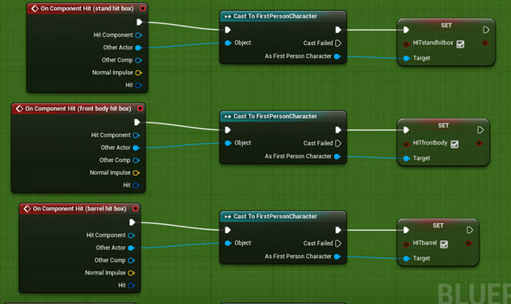Image resolution: width=511 pixels, height=304 pixels.
Task: Select the bottom Cast To FirstPersonCharacter node header
Action: (283, 216)
